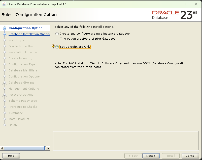
Task: Click the Next button to proceed
Action: click(x=151, y=156)
